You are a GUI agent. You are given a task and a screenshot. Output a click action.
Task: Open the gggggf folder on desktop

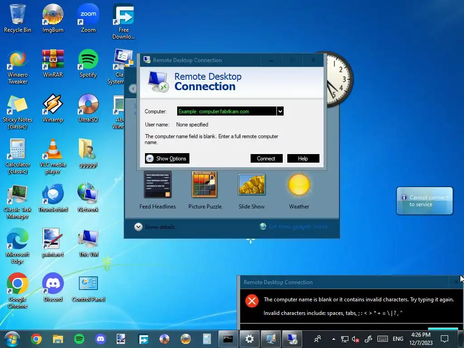click(88, 153)
